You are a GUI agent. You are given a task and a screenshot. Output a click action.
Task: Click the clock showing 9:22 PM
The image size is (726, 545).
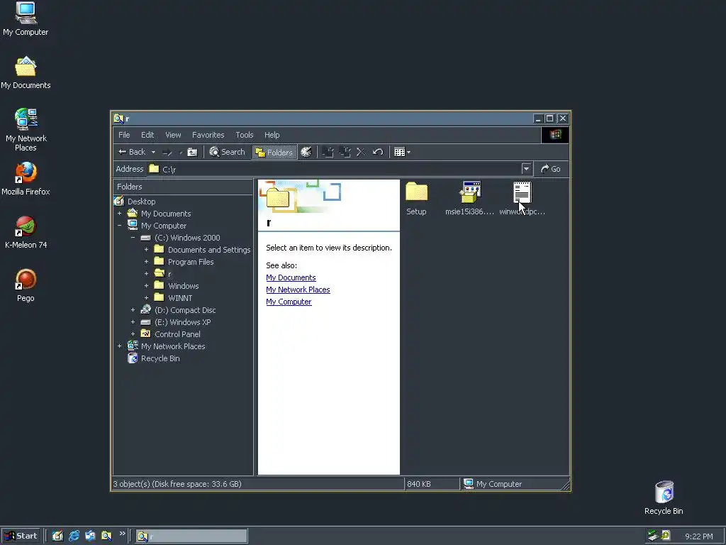pyautogui.click(x=698, y=536)
